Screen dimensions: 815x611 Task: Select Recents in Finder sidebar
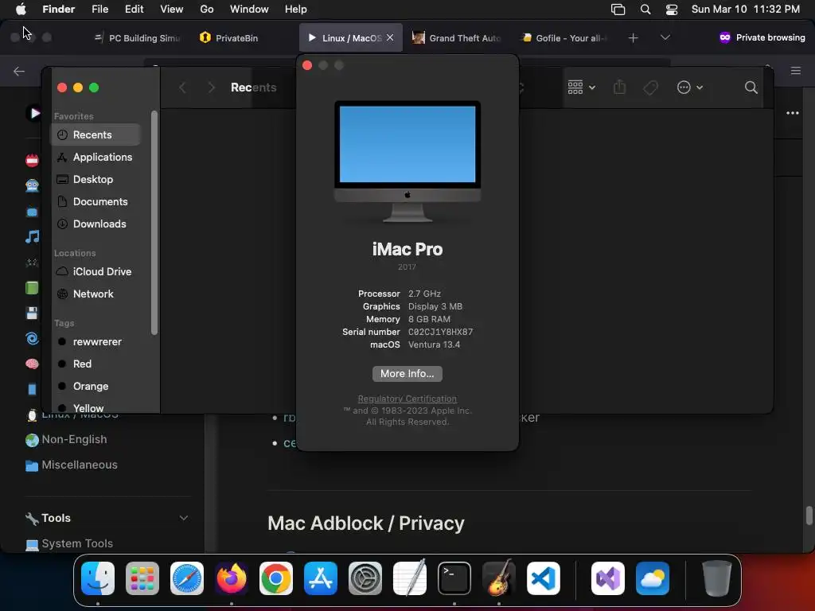click(x=96, y=134)
